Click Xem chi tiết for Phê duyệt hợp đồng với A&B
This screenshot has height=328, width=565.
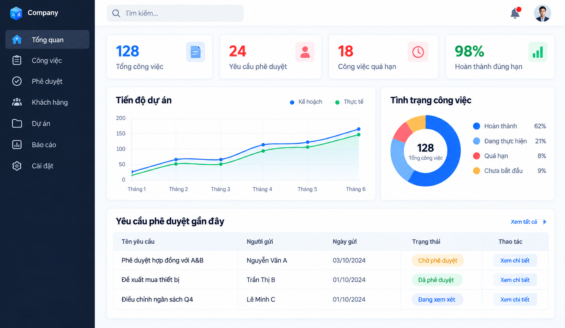515,260
